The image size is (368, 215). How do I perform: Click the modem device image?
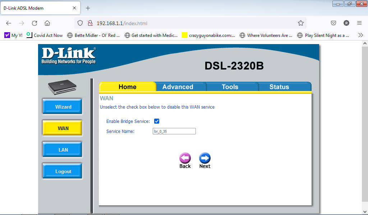pyautogui.click(x=62, y=87)
